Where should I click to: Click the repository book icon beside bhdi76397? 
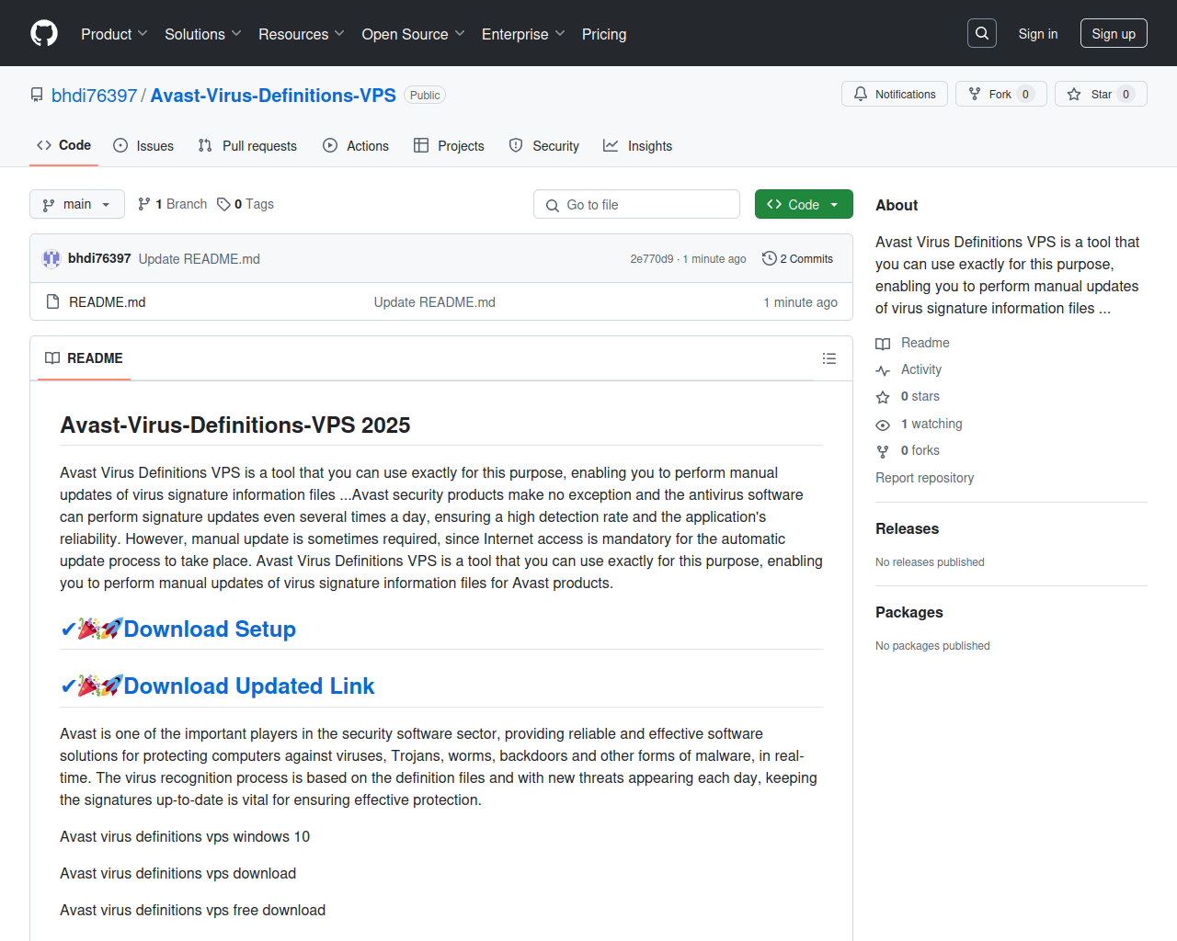tap(37, 96)
